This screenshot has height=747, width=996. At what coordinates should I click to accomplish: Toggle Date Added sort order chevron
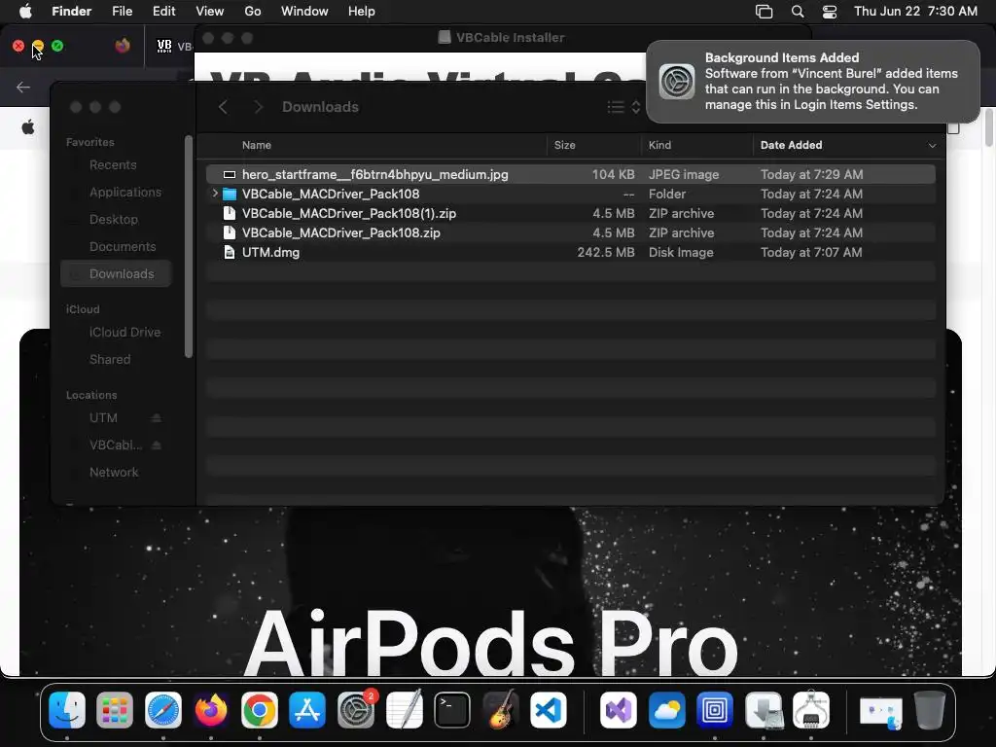(932, 146)
